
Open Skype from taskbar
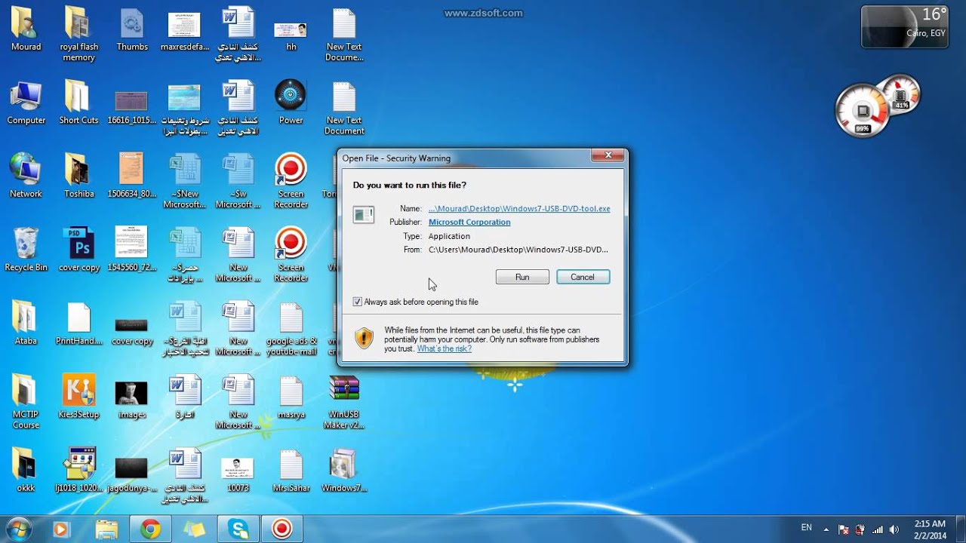pyautogui.click(x=238, y=529)
